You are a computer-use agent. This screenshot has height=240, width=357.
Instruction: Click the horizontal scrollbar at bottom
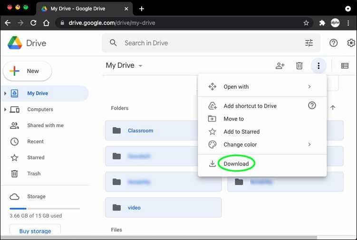point(158,238)
